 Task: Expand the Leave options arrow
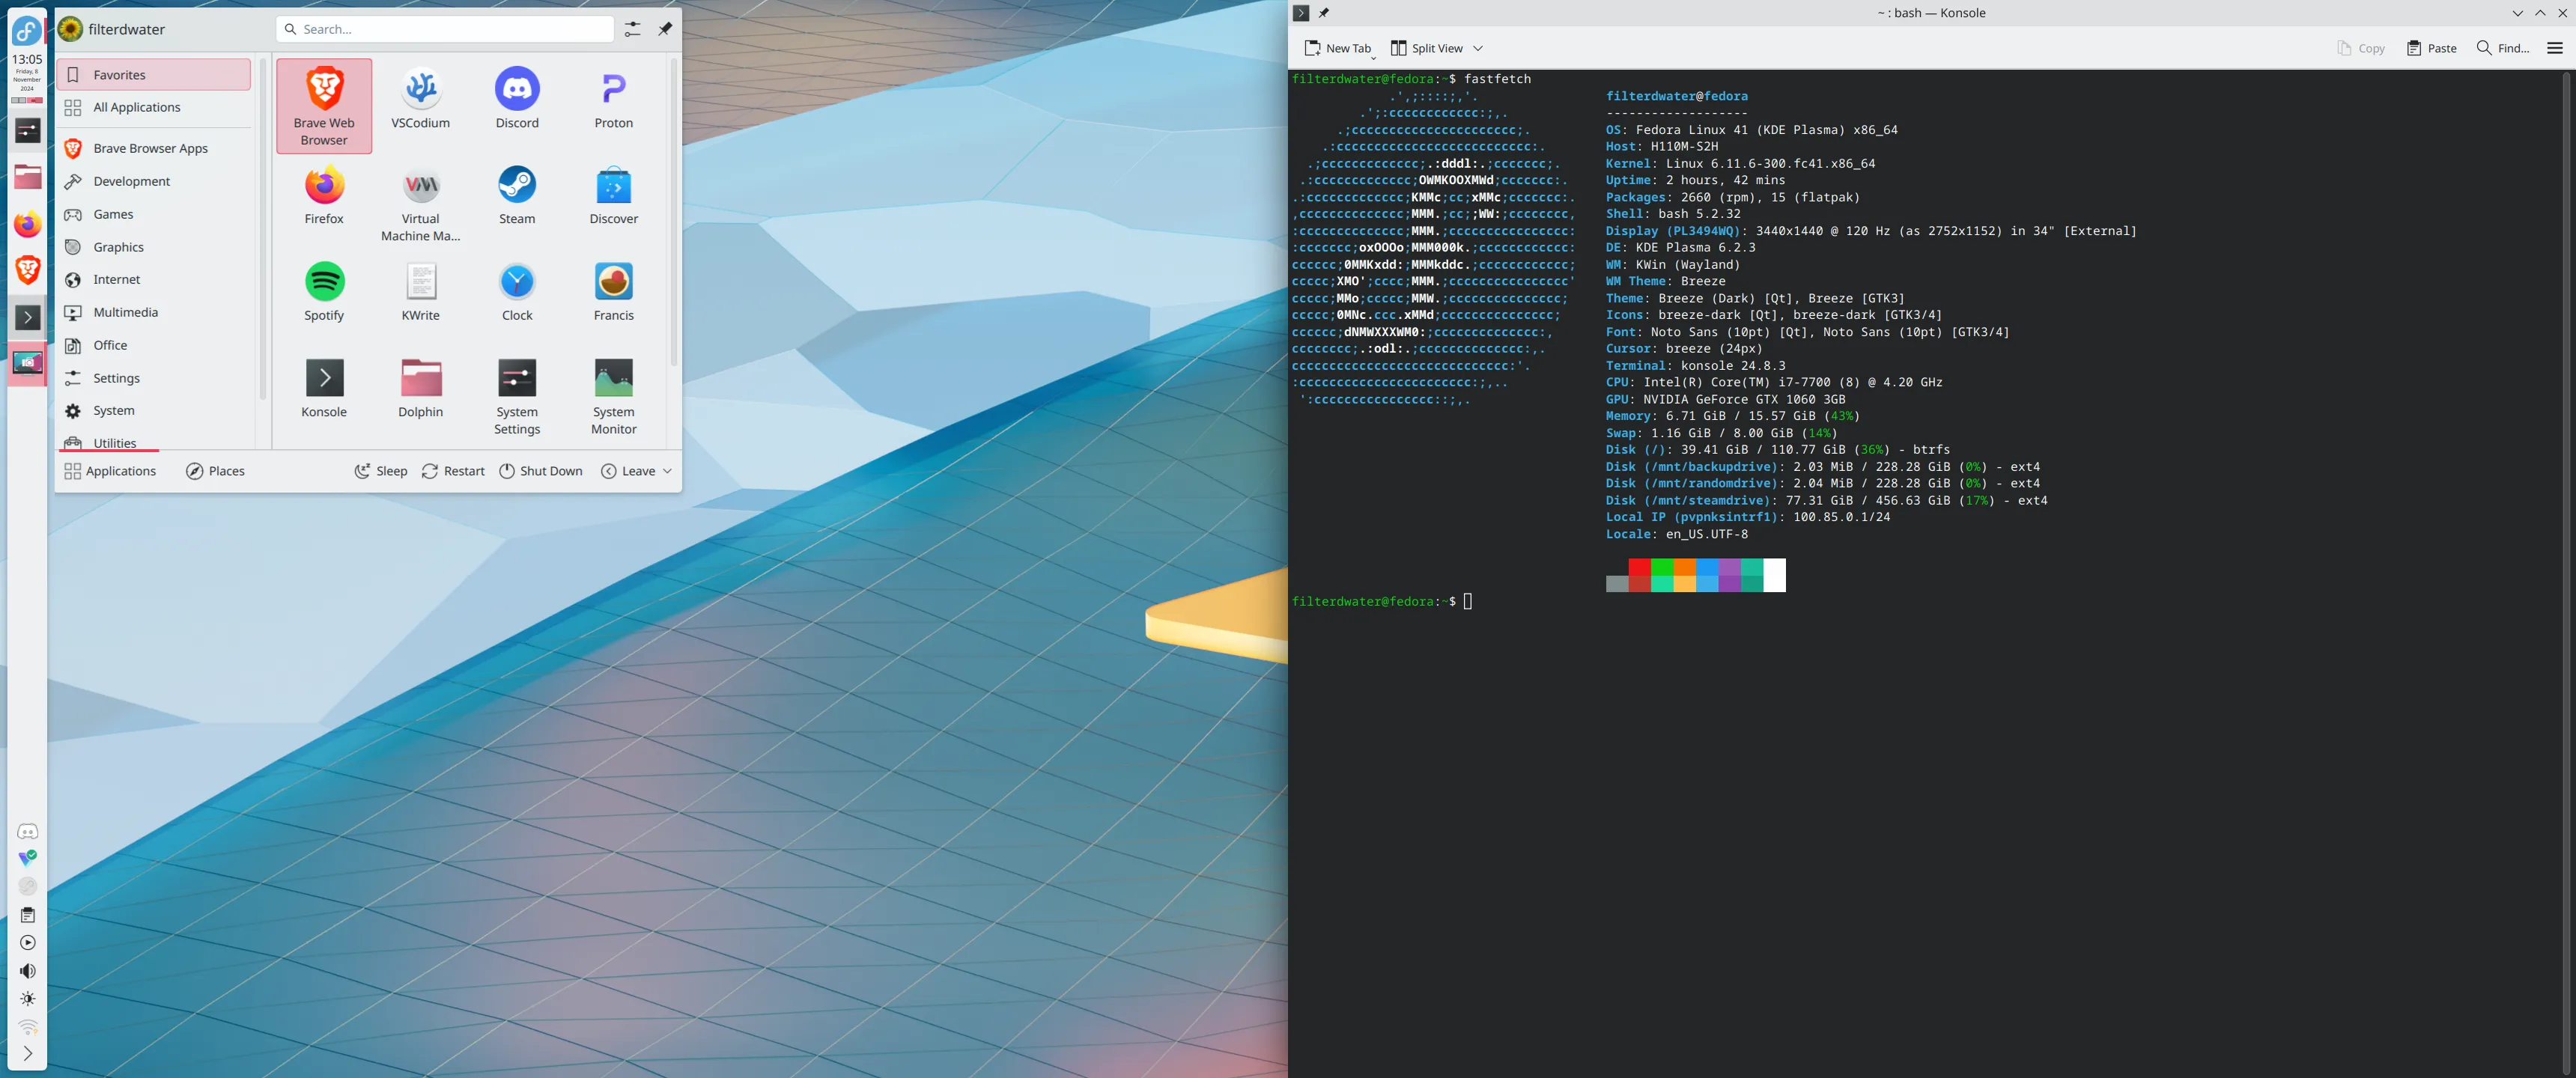[x=667, y=470]
